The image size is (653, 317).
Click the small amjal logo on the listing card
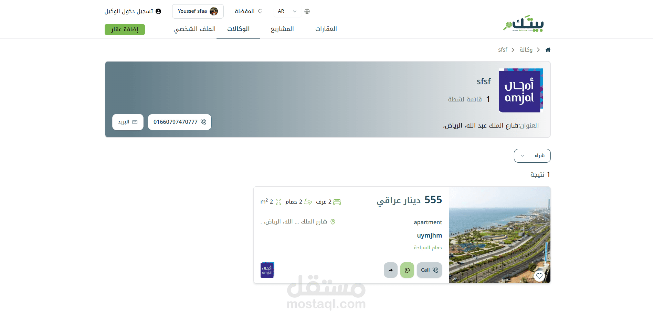(x=267, y=270)
